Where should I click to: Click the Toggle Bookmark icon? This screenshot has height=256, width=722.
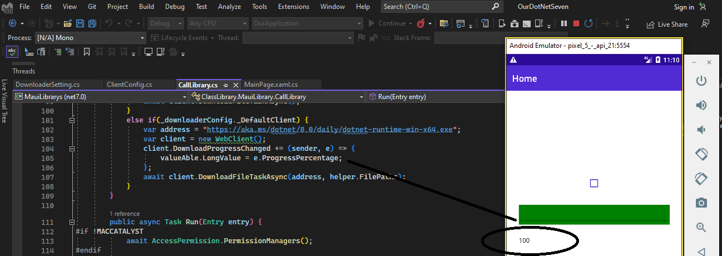tap(87, 52)
